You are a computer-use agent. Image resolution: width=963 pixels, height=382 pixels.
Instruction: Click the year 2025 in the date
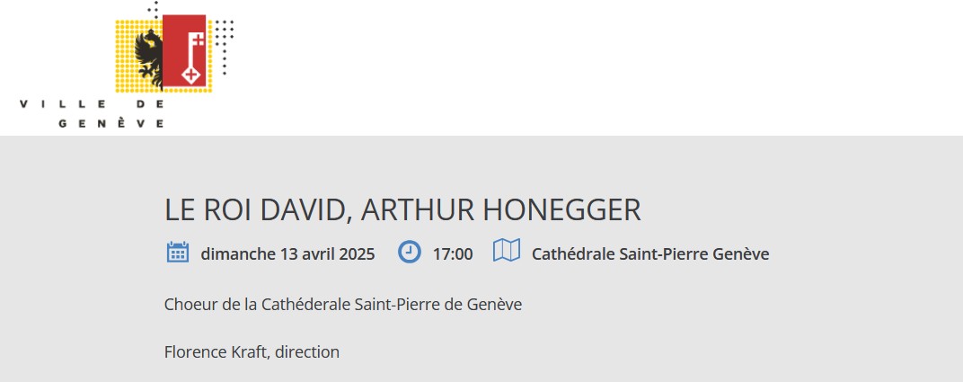point(357,253)
